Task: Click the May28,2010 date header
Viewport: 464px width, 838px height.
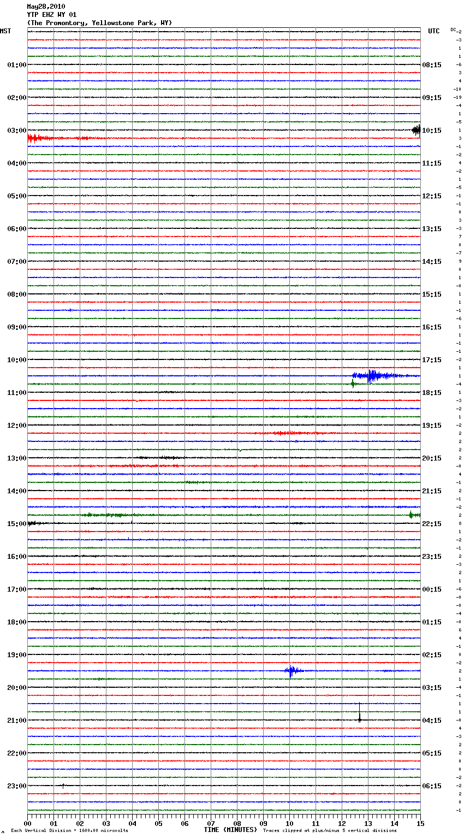Action: coord(46,7)
